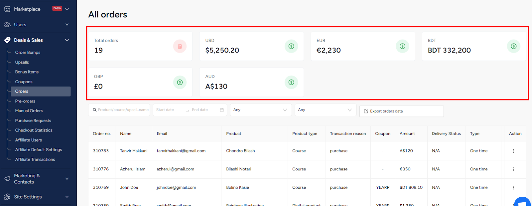532x206 pixels.
Task: Expand Marketing & Contacts chevron
Action: point(67,179)
